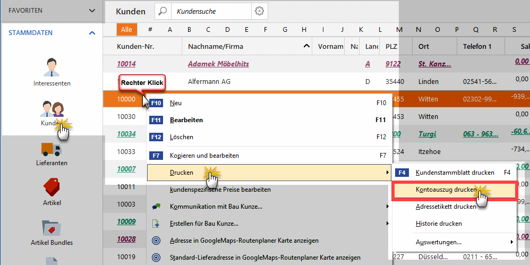Click the Erstellen document-plus icon
The image size is (530, 265).
tap(156, 224)
